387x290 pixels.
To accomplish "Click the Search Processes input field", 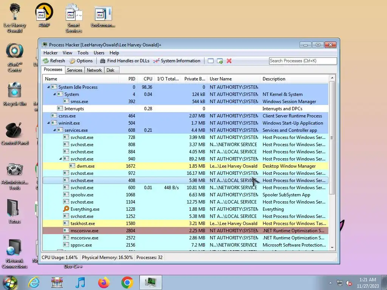I will pos(303,61).
